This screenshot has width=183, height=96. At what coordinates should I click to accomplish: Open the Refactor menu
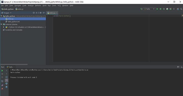(38, 6)
